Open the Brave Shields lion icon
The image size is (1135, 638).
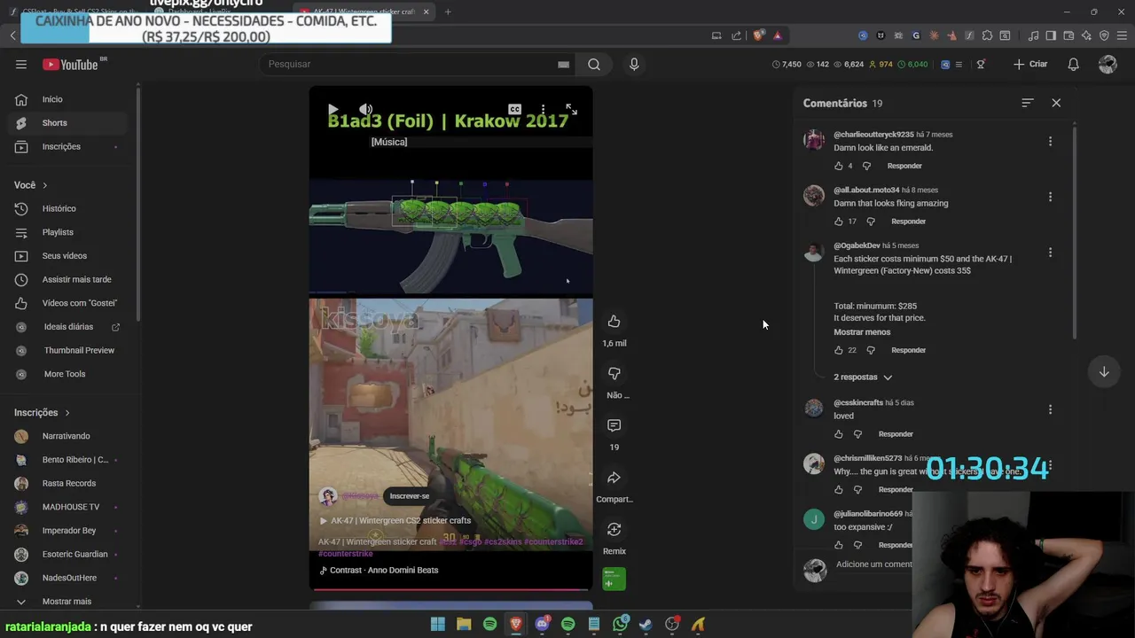(758, 35)
